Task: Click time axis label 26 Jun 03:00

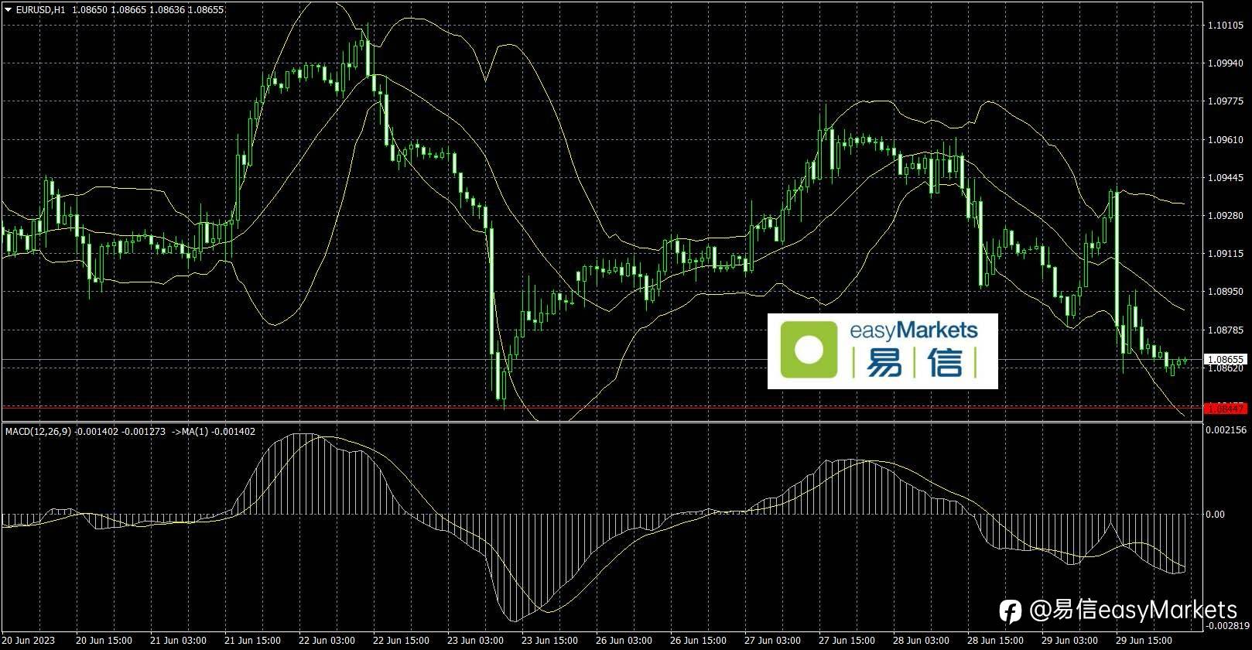Action: coord(624,641)
